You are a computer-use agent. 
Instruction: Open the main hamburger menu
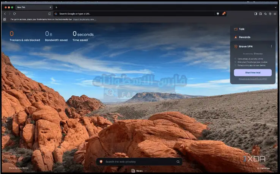pos(275,14)
